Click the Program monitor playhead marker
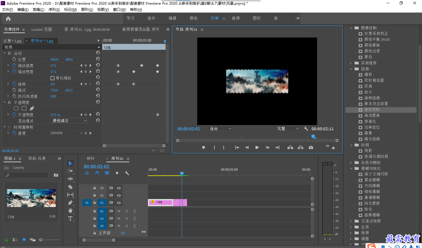This screenshot has width=422, height=248. pyautogui.click(x=314, y=136)
